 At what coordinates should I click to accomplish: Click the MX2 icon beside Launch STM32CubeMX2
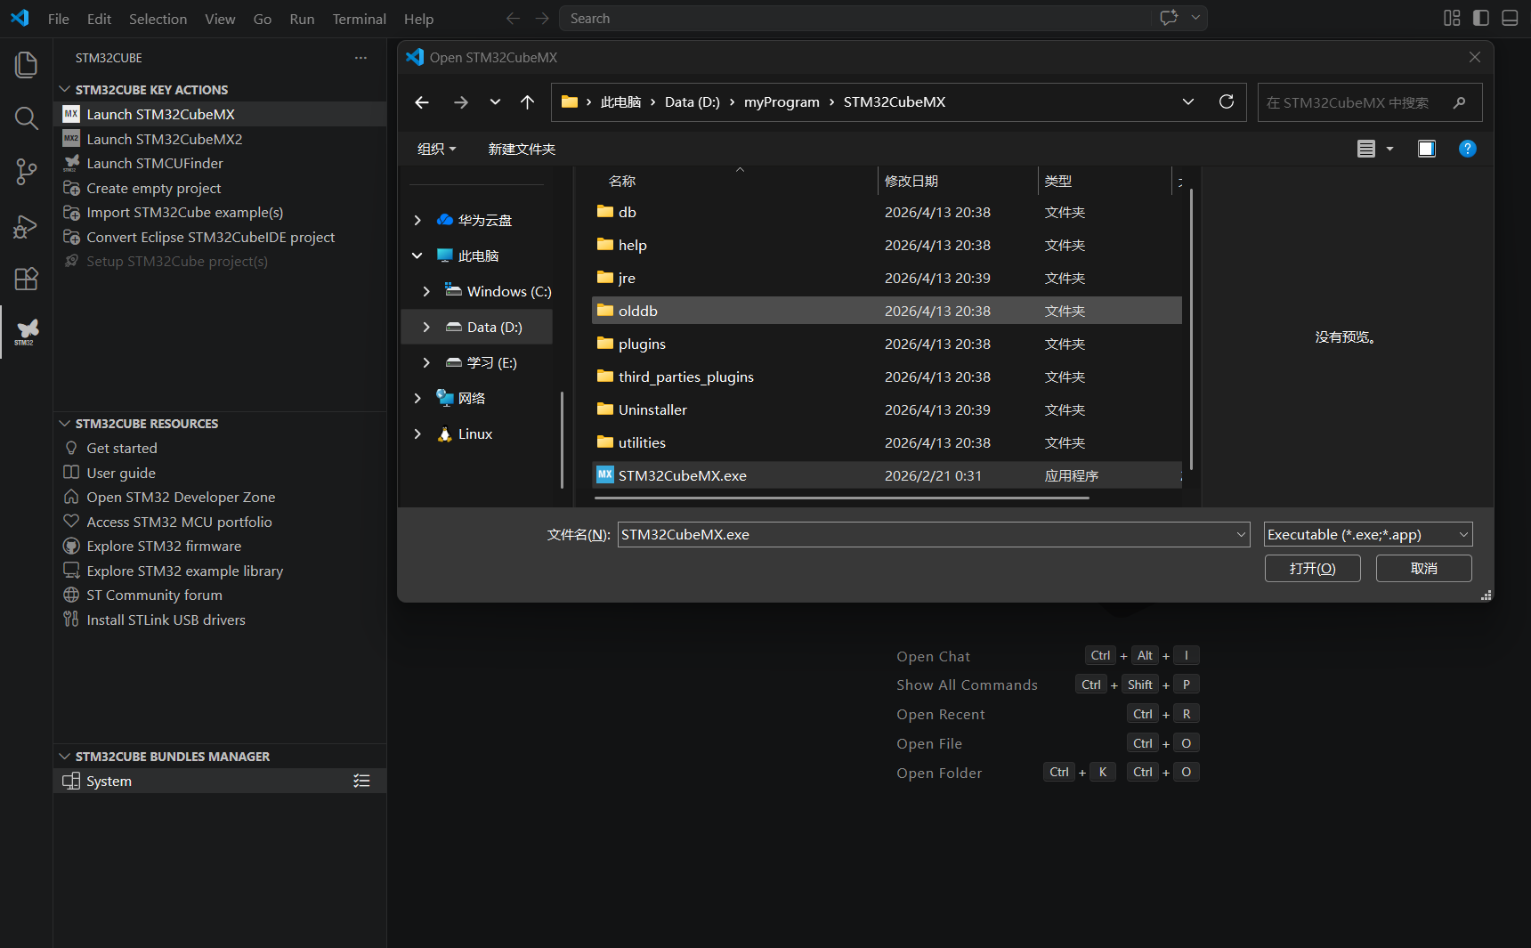71,139
